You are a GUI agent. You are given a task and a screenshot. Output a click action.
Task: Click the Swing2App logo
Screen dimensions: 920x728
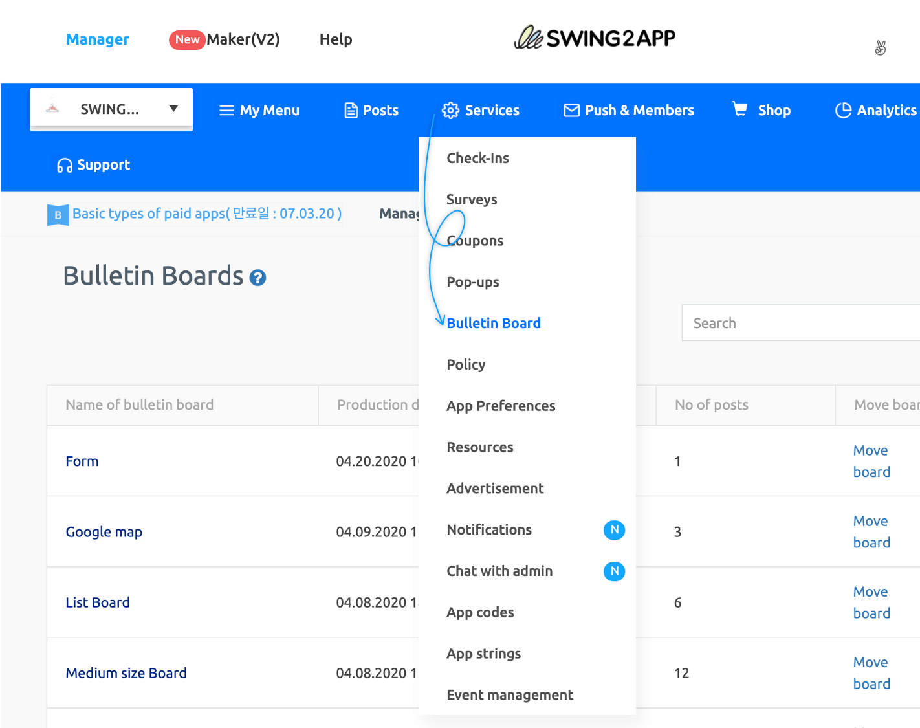pyautogui.click(x=595, y=38)
